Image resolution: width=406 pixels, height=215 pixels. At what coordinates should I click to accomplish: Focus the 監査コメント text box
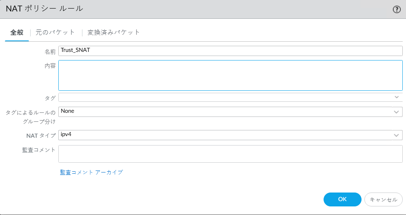pyautogui.click(x=230, y=154)
